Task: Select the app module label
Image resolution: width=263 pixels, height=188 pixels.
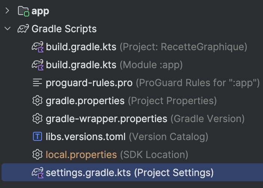Action: [40, 11]
